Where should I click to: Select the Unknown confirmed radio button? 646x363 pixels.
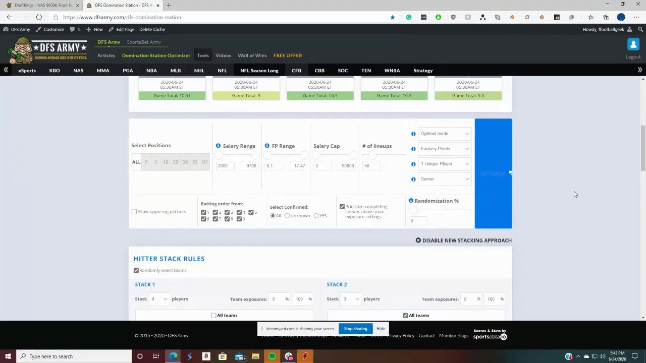pyautogui.click(x=287, y=216)
